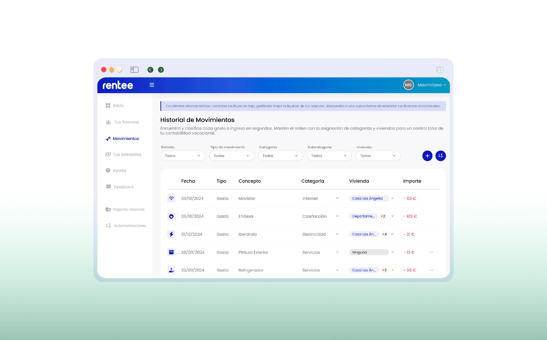Viewport: 547px width, 340px height.
Task: Expand the Vivienda filter dropdown
Action: [x=378, y=156]
